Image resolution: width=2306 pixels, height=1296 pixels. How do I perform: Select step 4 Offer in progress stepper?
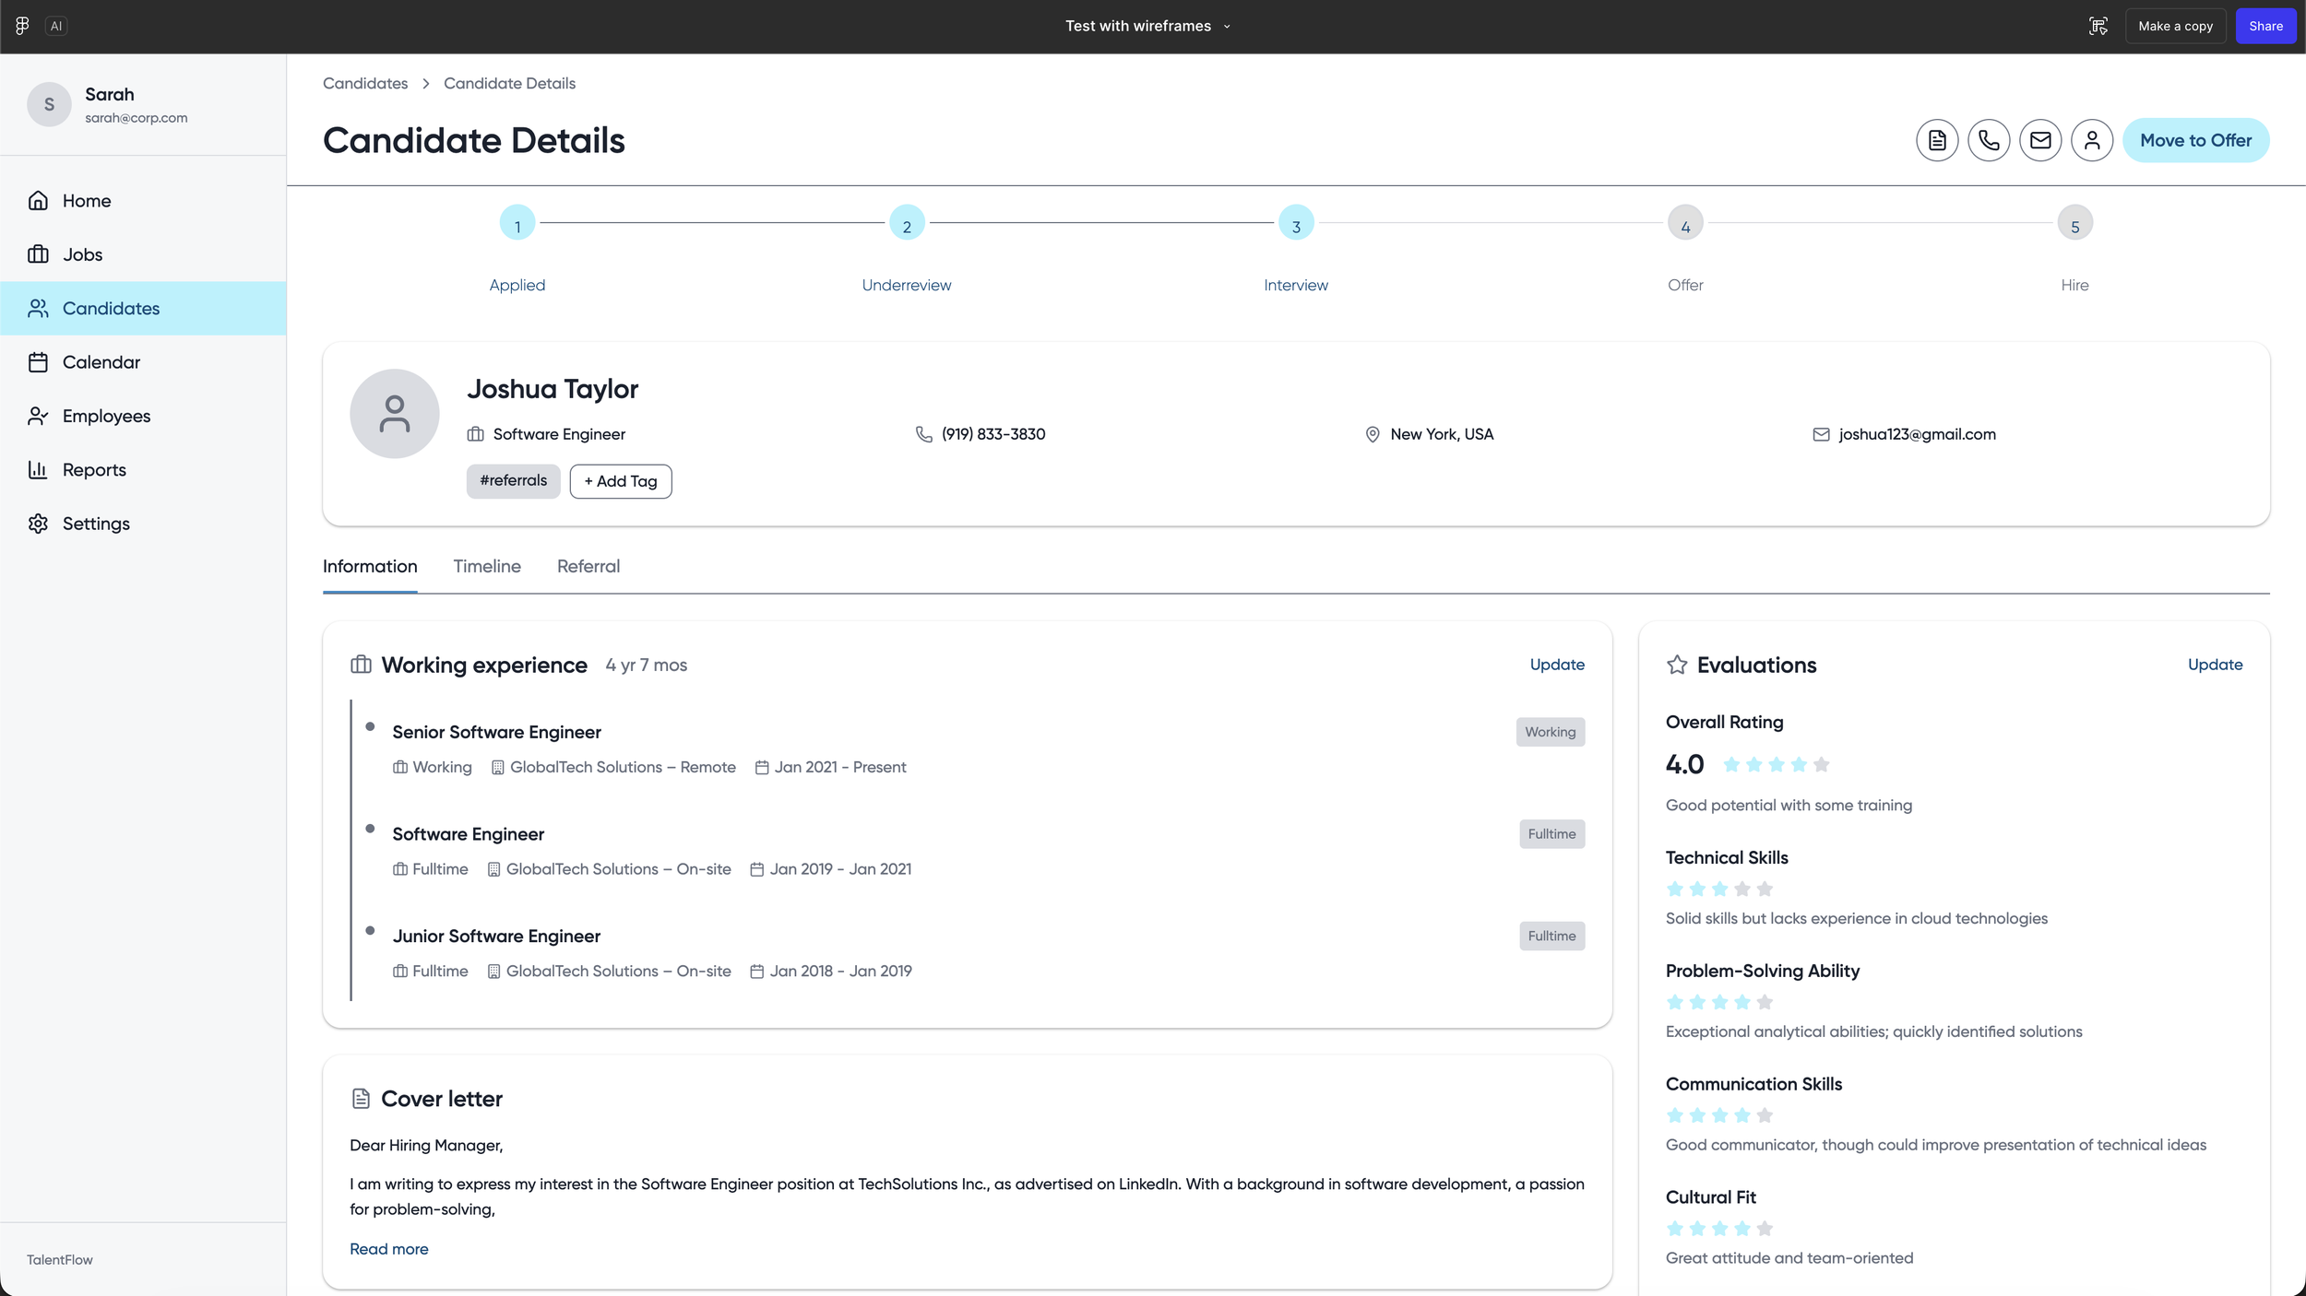click(x=1685, y=224)
